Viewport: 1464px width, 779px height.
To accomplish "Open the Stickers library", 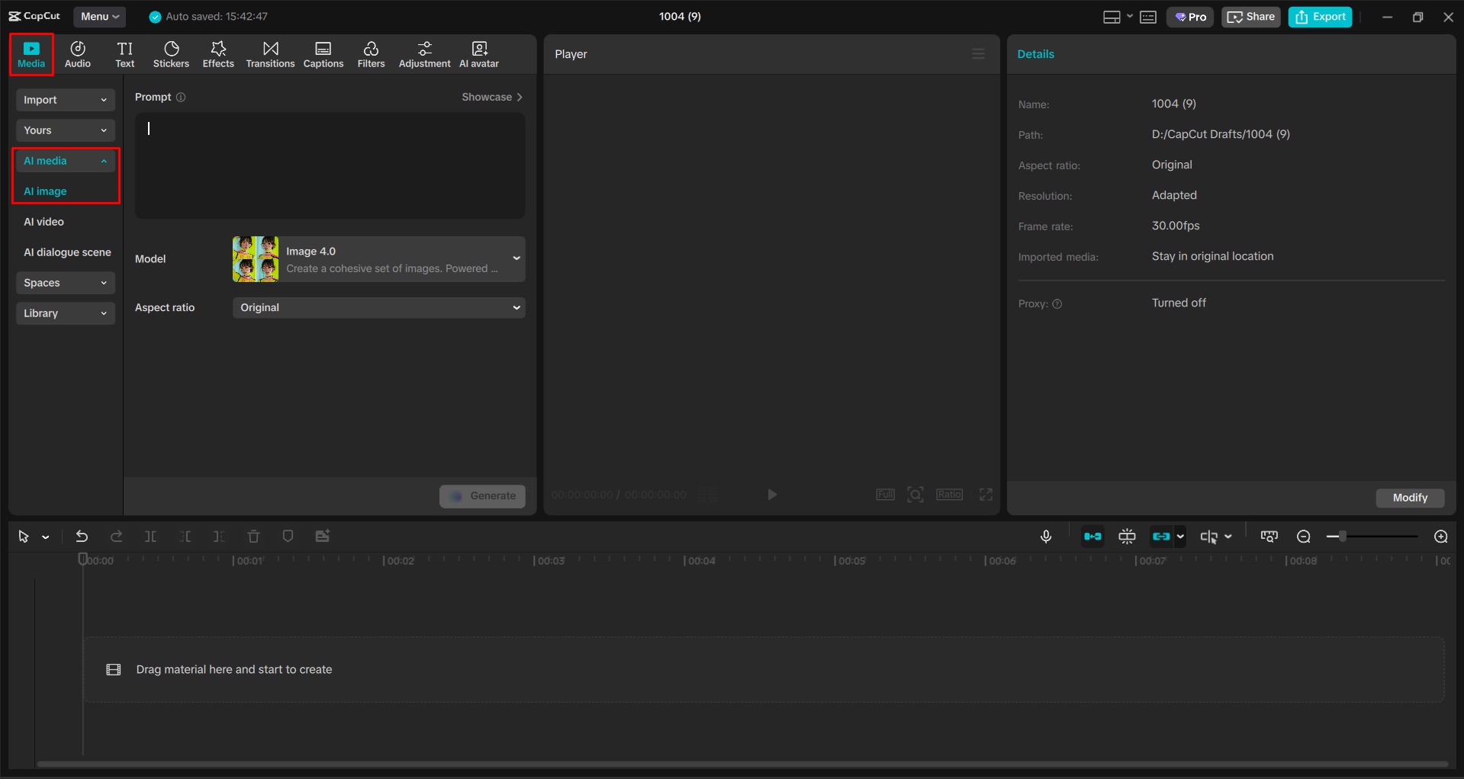I will pos(171,53).
